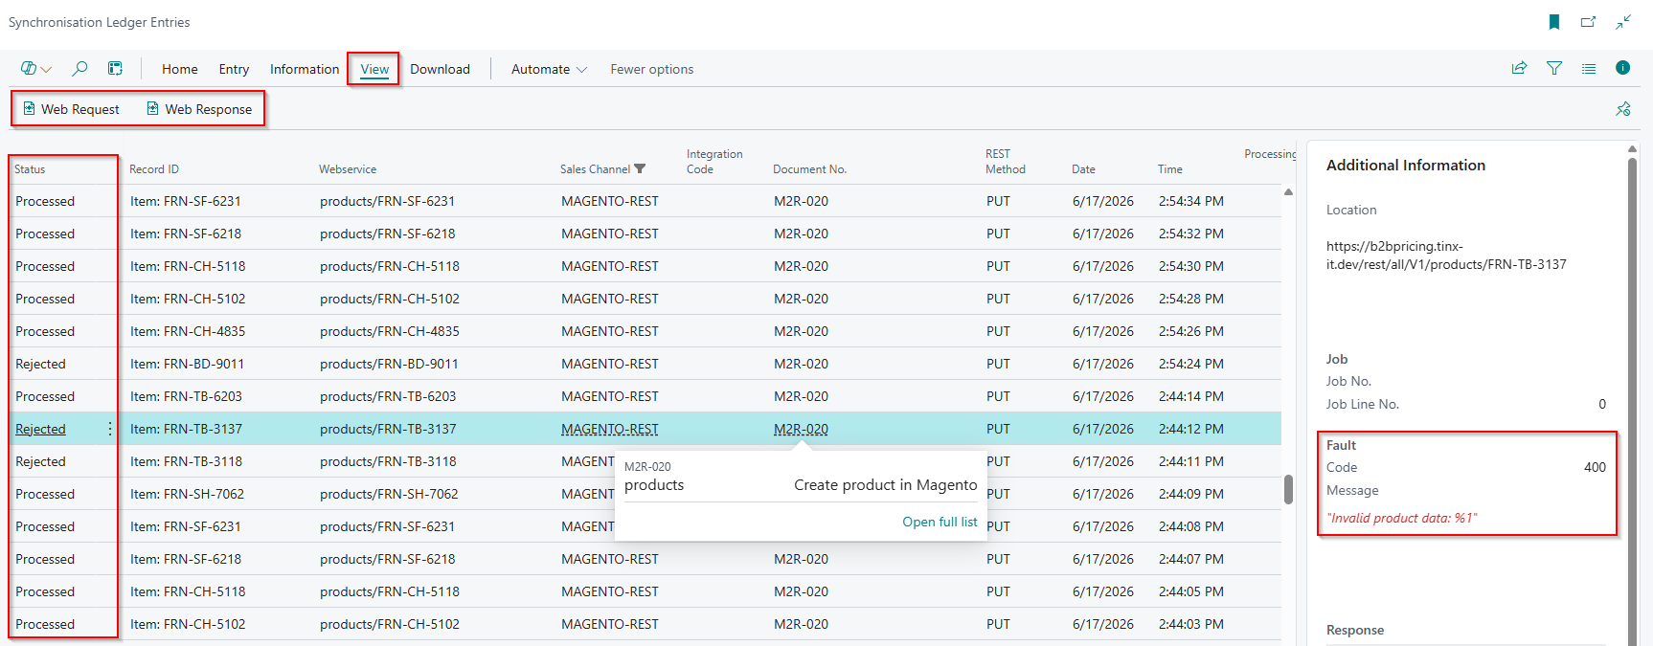The width and height of the screenshot is (1653, 646).
Task: Click the Fault Code value 400
Action: click(1595, 467)
